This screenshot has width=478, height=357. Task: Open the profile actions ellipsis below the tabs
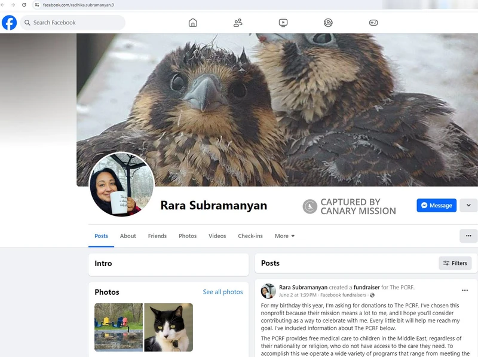click(x=468, y=236)
